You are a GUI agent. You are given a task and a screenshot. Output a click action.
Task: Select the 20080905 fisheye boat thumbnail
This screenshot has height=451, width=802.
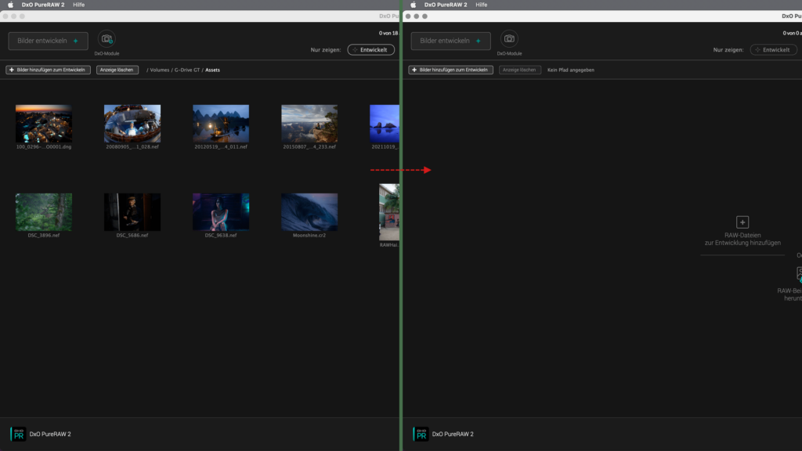point(132,123)
